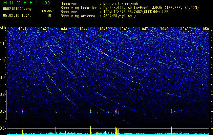Click the 1041 time marker
Viewport: 213px width, 135px height.
click(22, 29)
